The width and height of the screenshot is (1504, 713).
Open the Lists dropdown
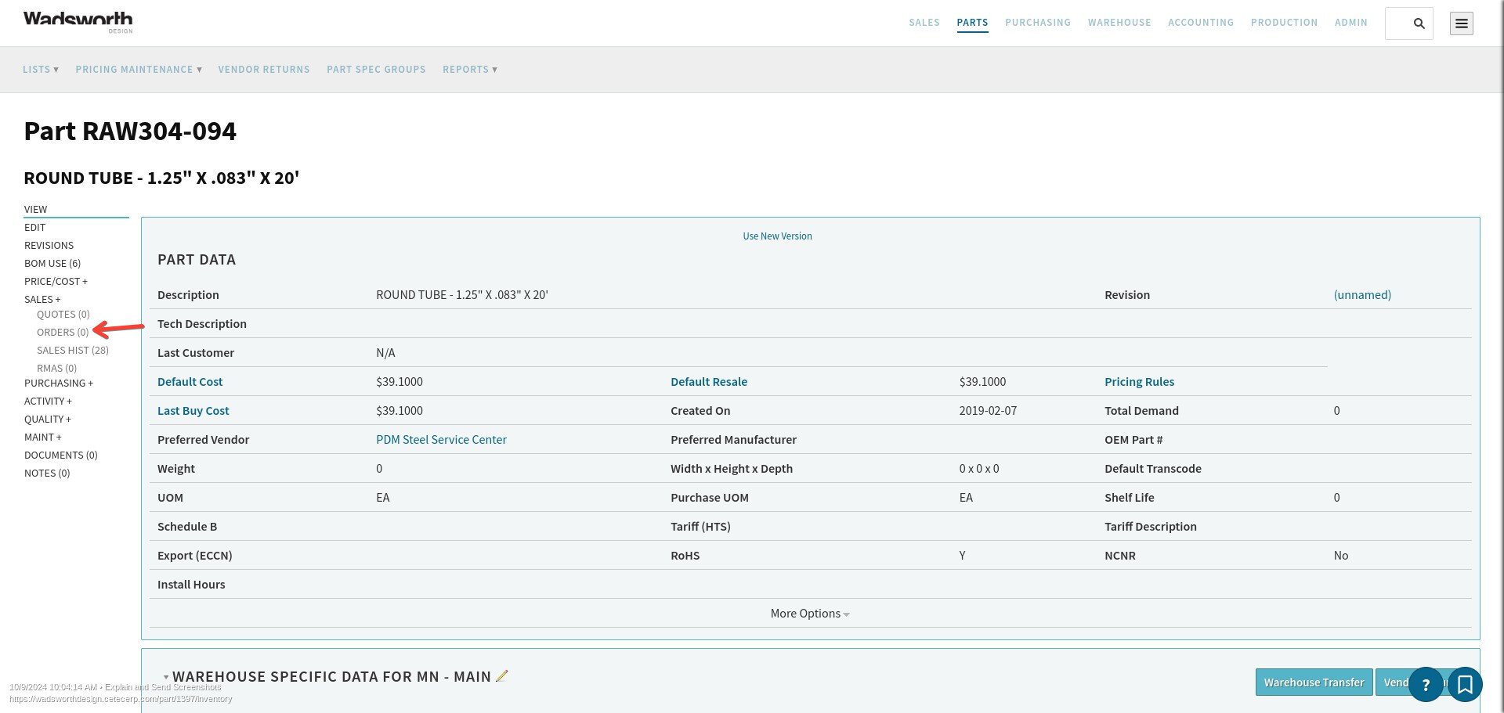tap(41, 70)
